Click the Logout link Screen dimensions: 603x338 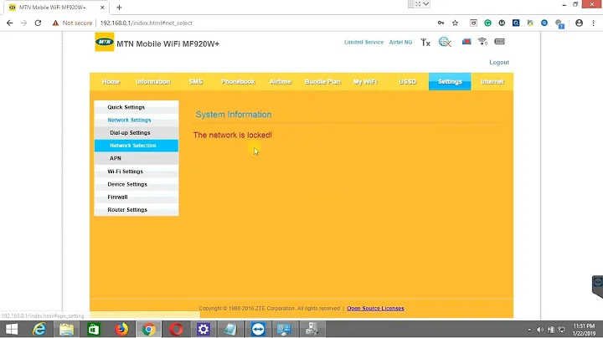click(x=499, y=62)
